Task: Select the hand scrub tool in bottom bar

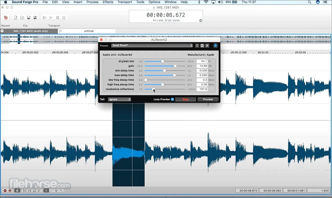Action: (x=56, y=191)
